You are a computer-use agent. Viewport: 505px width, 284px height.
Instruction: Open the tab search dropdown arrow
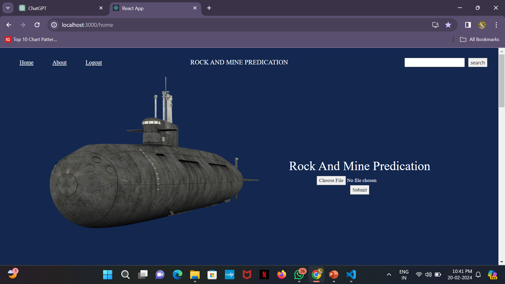8,8
